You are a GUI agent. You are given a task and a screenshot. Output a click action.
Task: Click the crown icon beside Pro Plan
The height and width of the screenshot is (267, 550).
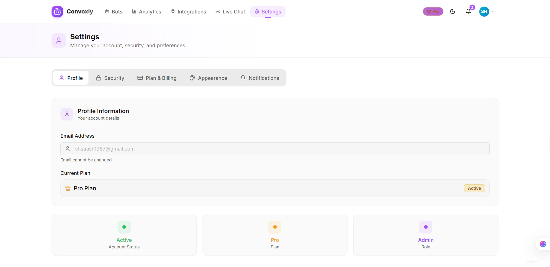pos(68,188)
